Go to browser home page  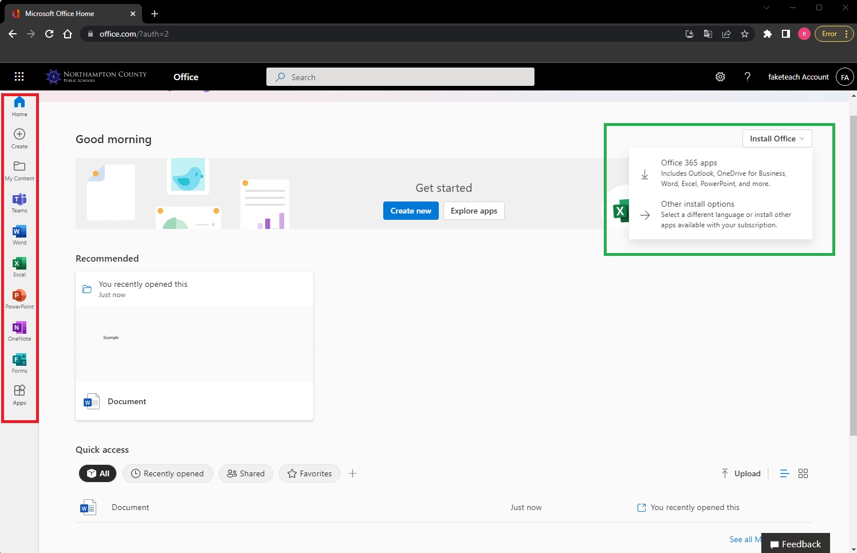(x=68, y=34)
